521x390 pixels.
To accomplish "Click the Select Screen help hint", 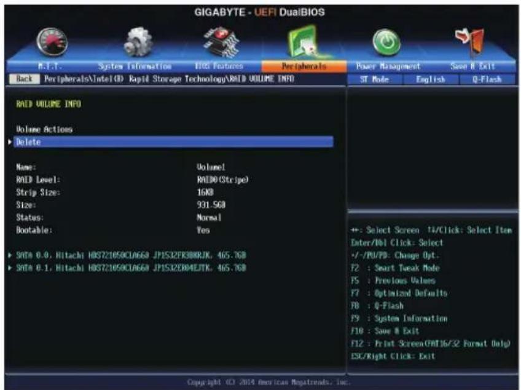I will [385, 230].
